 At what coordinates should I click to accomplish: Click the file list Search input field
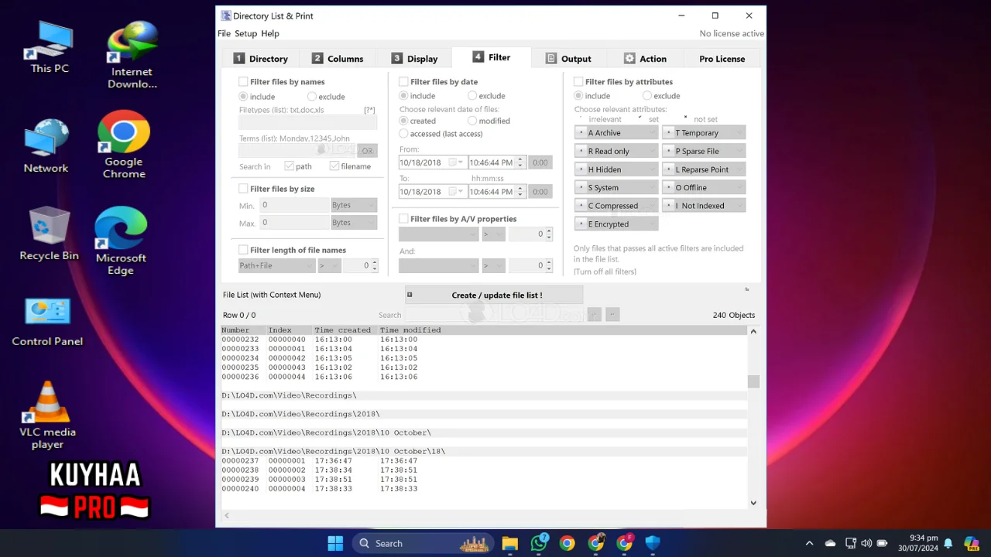point(494,315)
